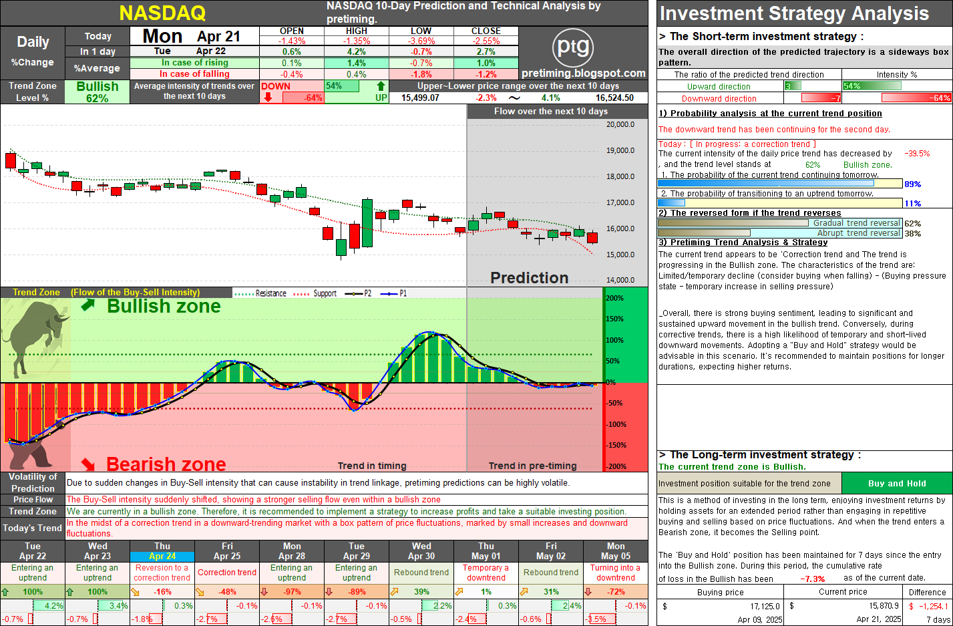This screenshot has width=953, height=626.
Task: Click the P1 legend marker
Action: [x=389, y=293]
